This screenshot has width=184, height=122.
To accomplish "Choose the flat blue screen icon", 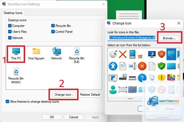I will point(171,66).
